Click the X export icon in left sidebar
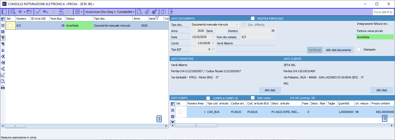 click(3, 56)
